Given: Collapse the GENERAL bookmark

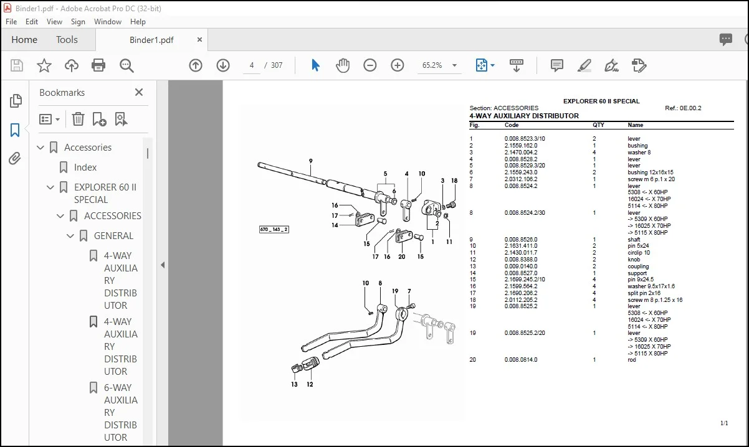Looking at the screenshot, I should [x=71, y=236].
